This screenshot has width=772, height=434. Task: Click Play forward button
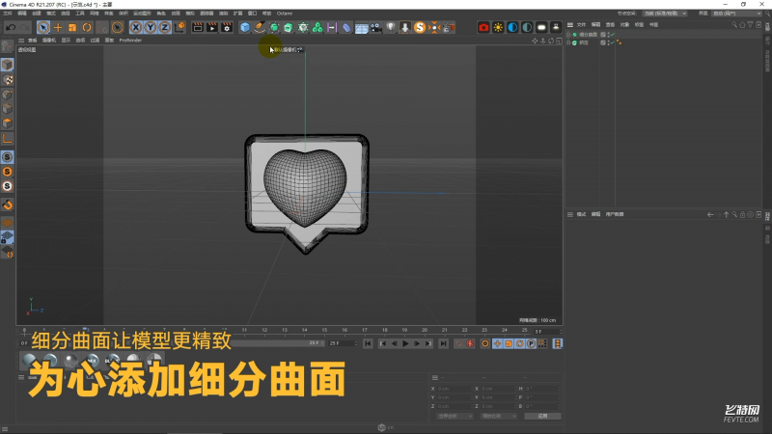click(x=405, y=343)
